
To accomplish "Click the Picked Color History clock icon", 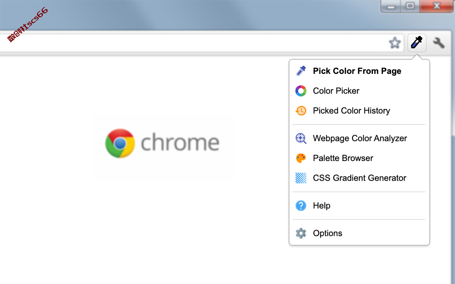I will point(301,111).
